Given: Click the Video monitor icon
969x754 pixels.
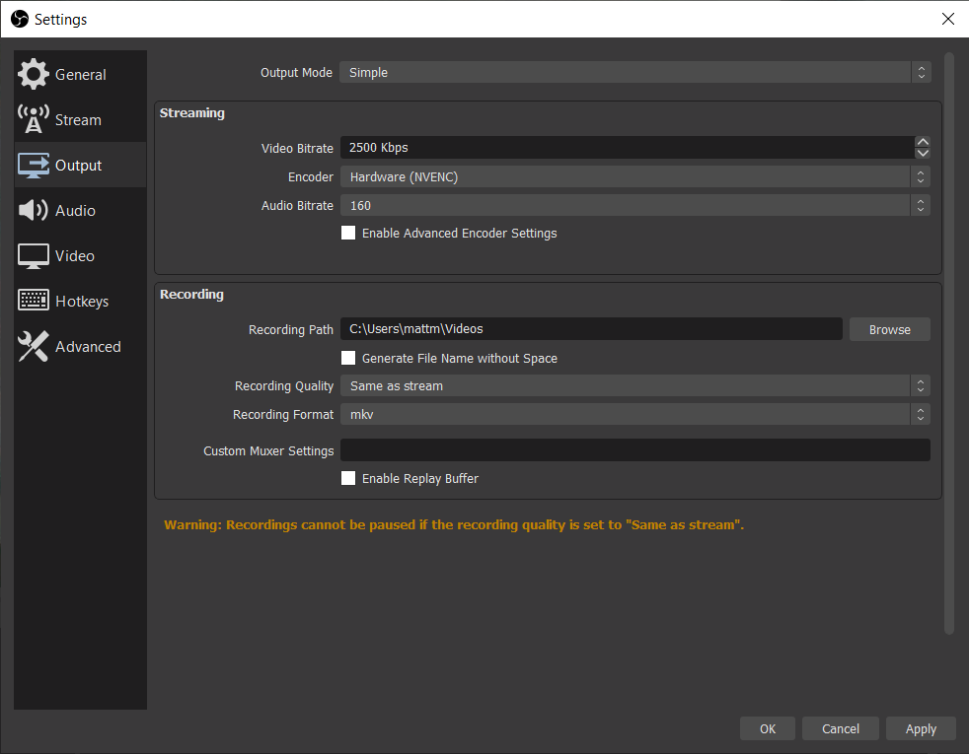Looking at the screenshot, I should (34, 256).
